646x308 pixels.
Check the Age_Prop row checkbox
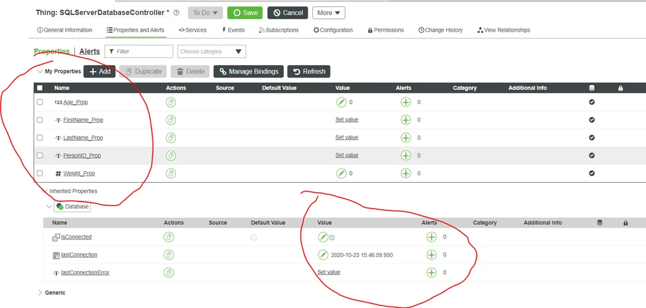pos(39,102)
